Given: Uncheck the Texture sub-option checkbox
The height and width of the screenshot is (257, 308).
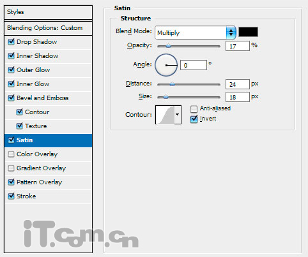Looking at the screenshot, I should pyautogui.click(x=19, y=126).
